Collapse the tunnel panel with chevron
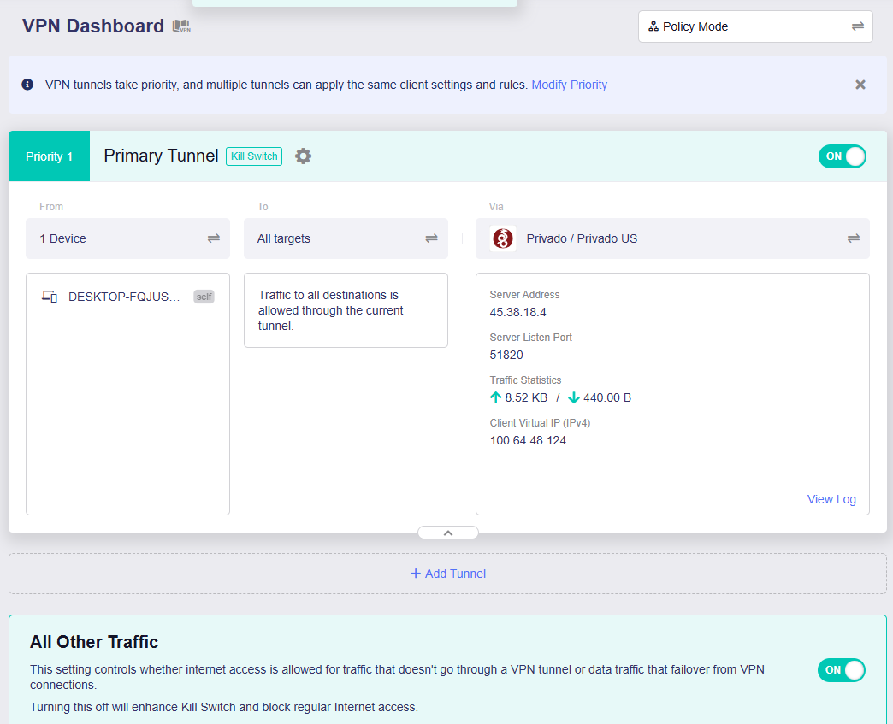Viewport: 893px width, 724px height. tap(447, 533)
